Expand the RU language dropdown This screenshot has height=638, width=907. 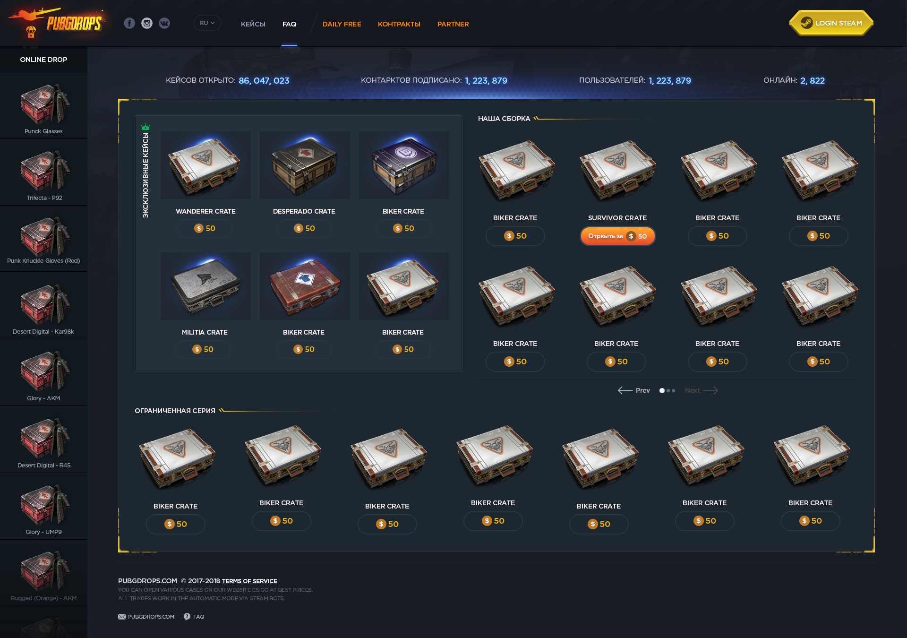pos(207,23)
